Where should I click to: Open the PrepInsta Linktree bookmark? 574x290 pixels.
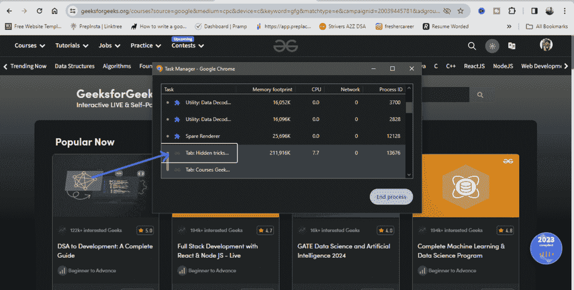[x=96, y=26]
